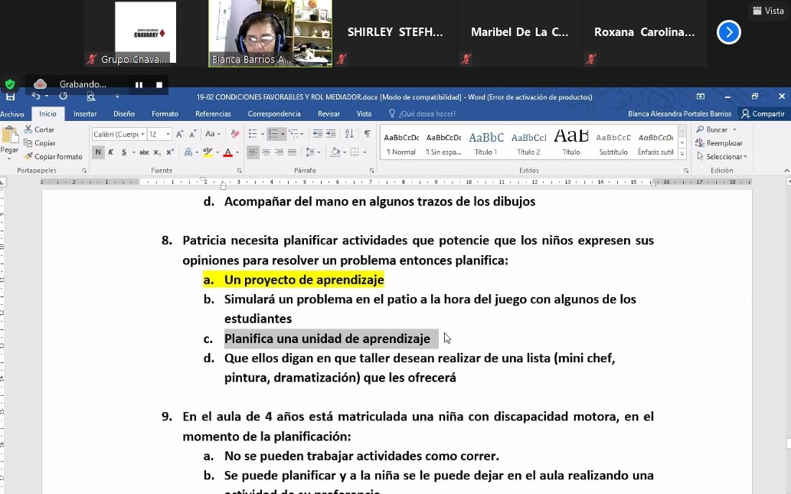Click the shading paint bucket
Viewport: 791px width, 494px height.
[335, 152]
